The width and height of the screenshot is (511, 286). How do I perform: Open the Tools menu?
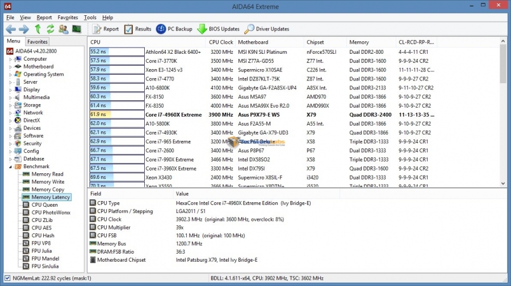(x=90, y=18)
